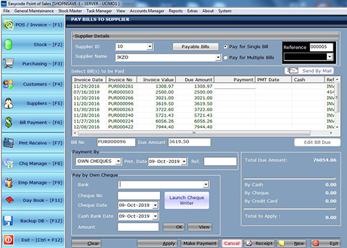The height and width of the screenshot is (248, 347).
Task: Select Pay for Multiple Bills option
Action: point(225,58)
